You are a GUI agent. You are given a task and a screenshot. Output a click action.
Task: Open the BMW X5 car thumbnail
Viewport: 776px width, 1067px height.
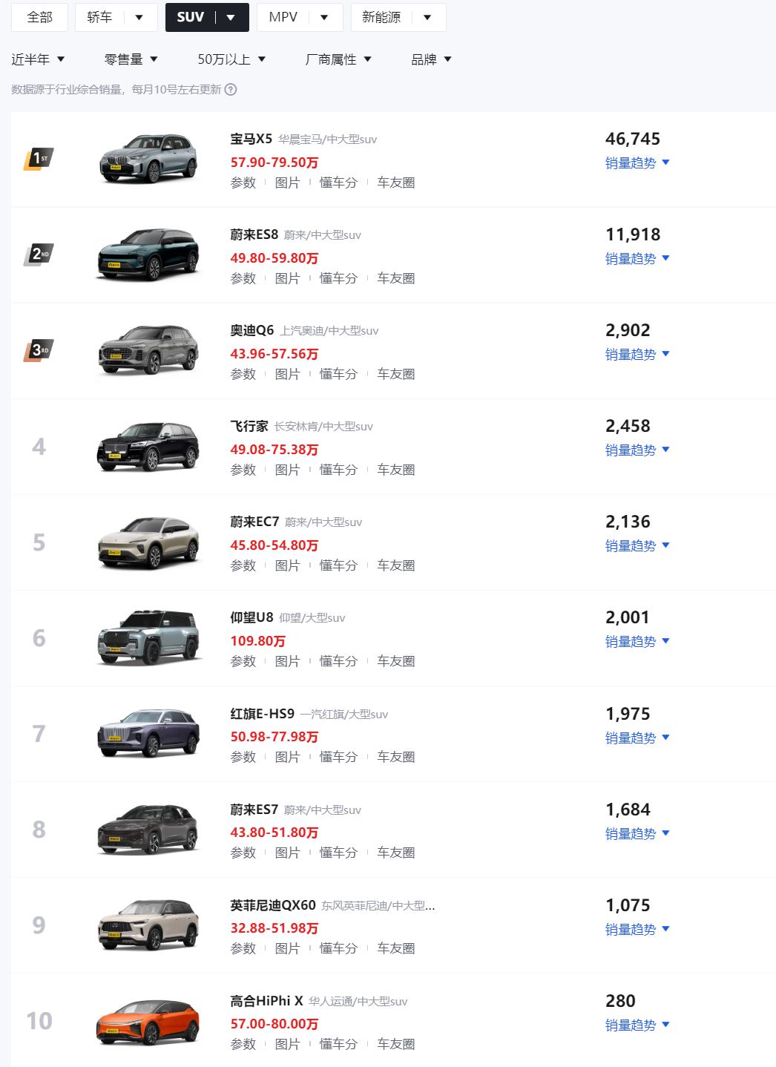pos(148,159)
